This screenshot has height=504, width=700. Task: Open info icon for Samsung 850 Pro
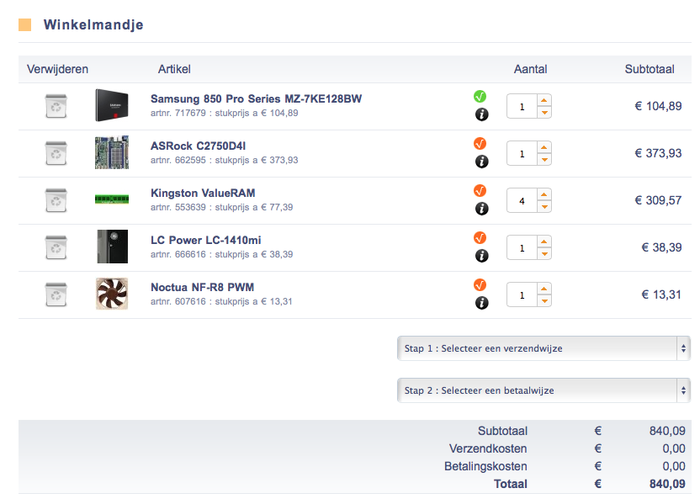tap(482, 114)
